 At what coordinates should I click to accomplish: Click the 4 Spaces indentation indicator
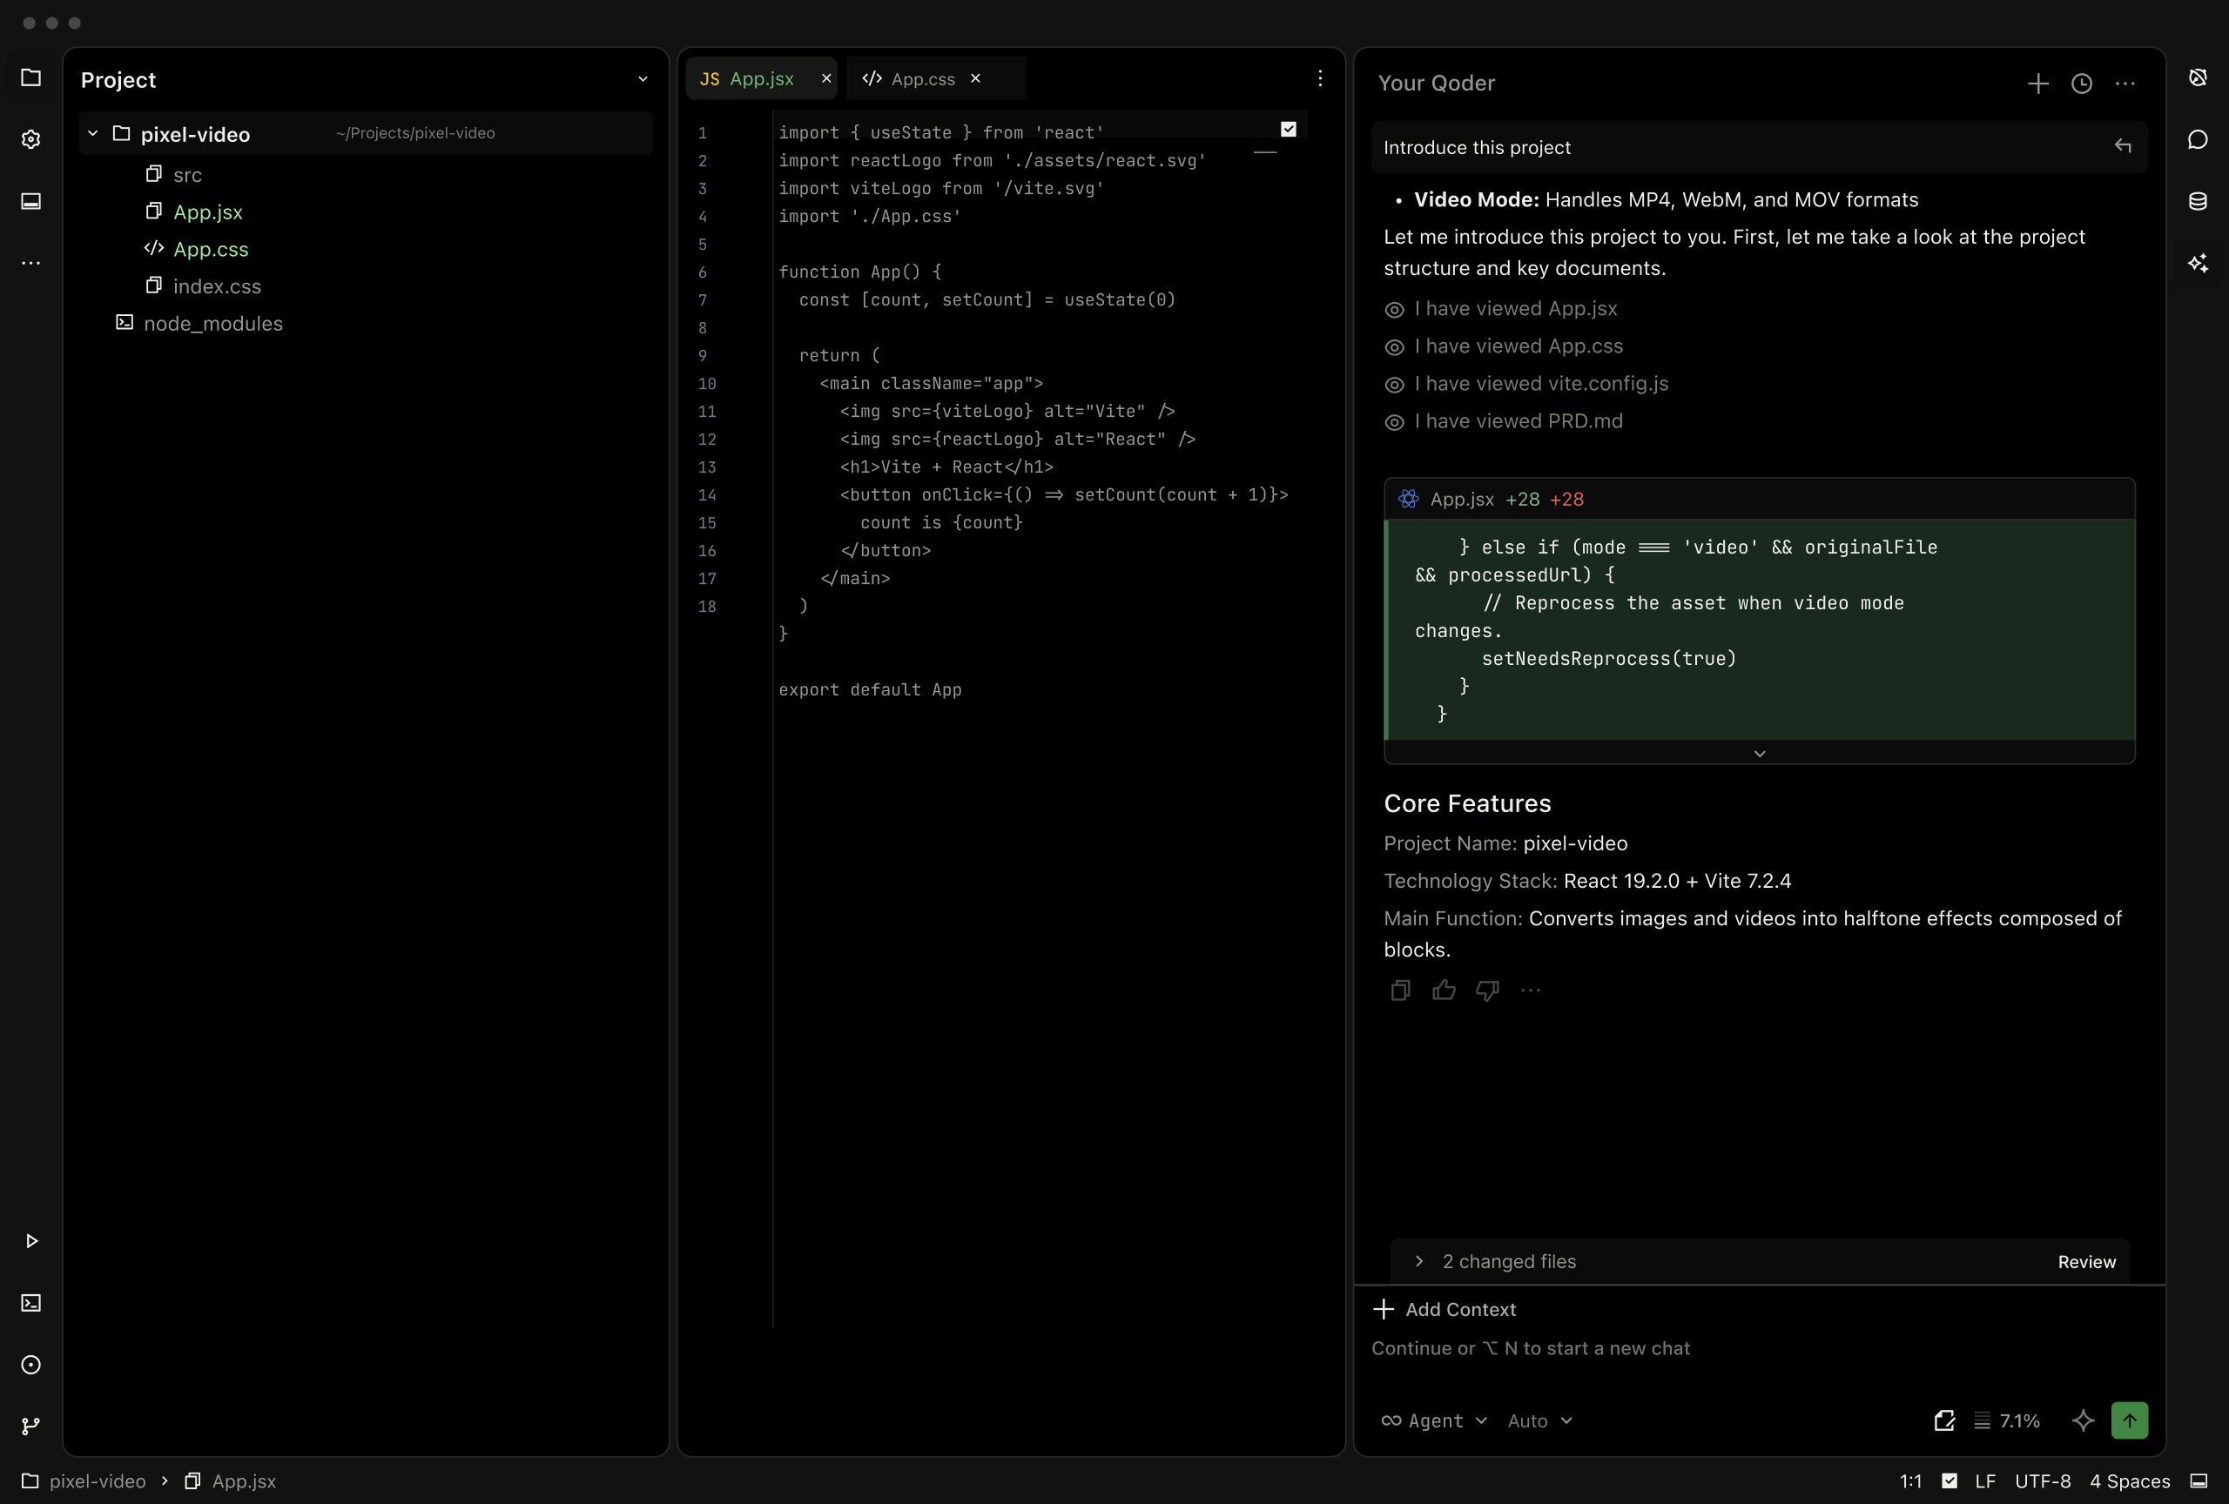tap(2129, 1481)
